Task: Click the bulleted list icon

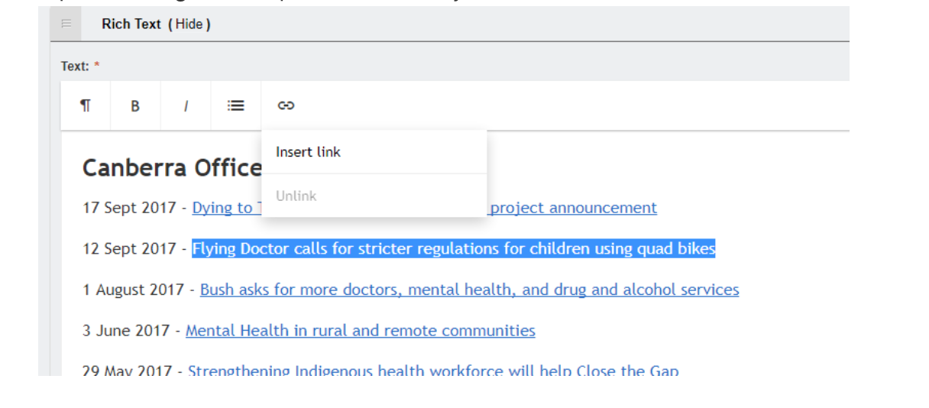Action: tap(236, 105)
